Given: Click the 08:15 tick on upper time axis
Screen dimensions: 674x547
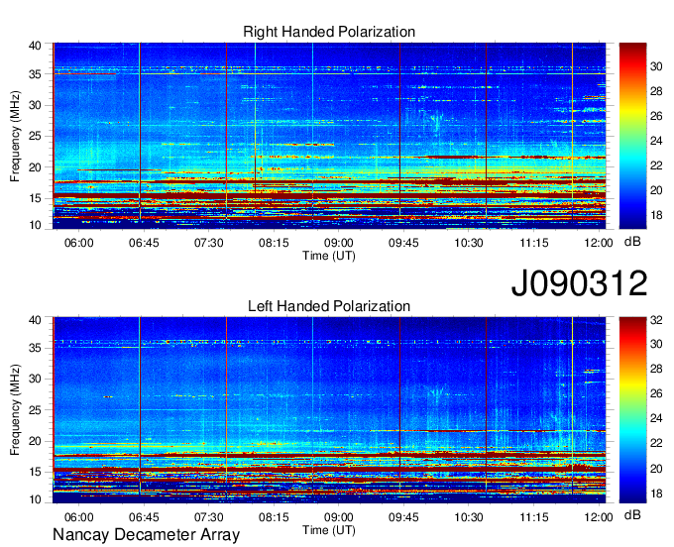Looking at the screenshot, I should (274, 243).
